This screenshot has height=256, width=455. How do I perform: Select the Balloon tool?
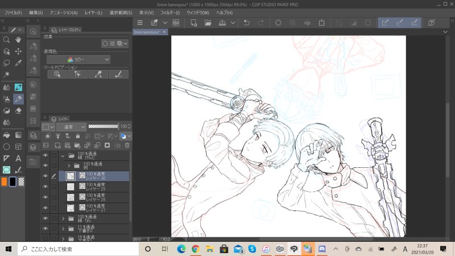click(6, 170)
